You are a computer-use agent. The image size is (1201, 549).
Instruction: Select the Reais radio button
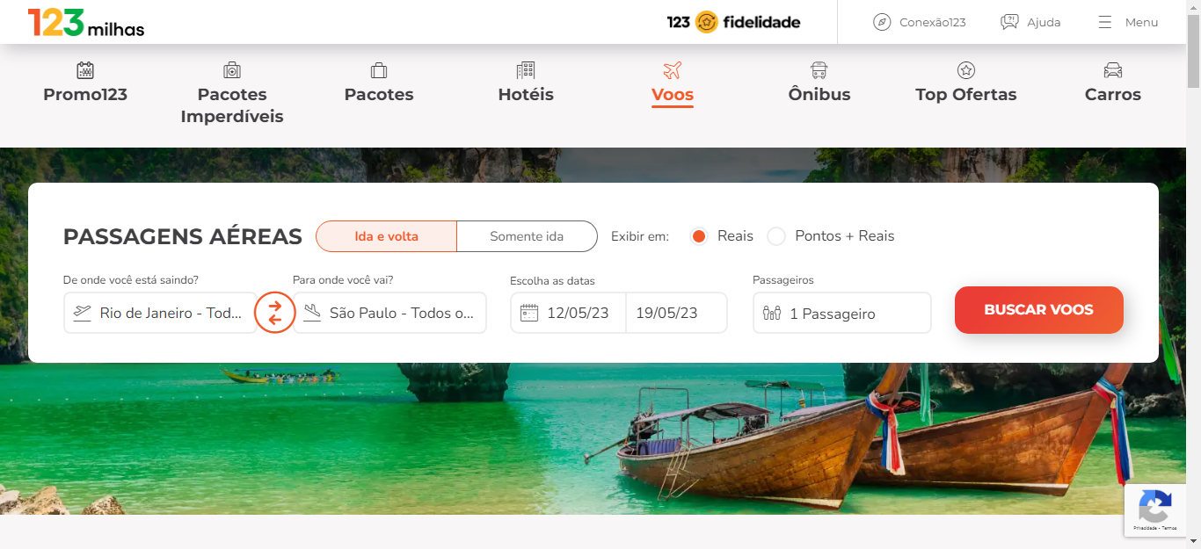click(x=699, y=236)
